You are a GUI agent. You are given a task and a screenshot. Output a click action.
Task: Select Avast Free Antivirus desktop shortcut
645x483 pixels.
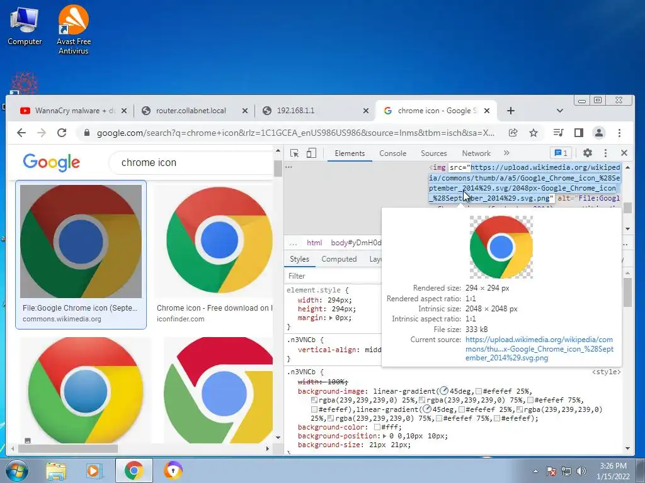tap(73, 30)
